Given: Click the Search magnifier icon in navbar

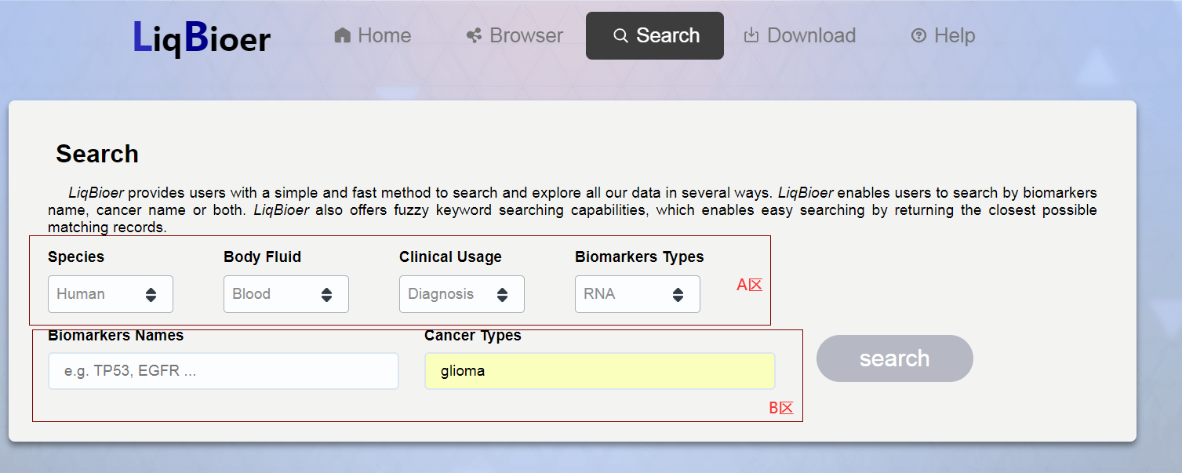Looking at the screenshot, I should click(x=620, y=36).
